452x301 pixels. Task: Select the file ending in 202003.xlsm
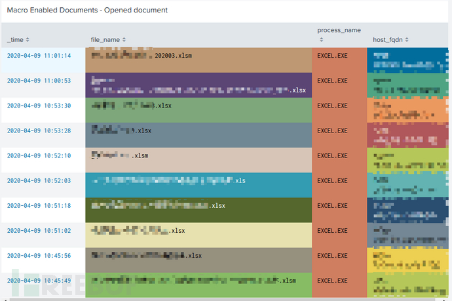(x=198, y=60)
